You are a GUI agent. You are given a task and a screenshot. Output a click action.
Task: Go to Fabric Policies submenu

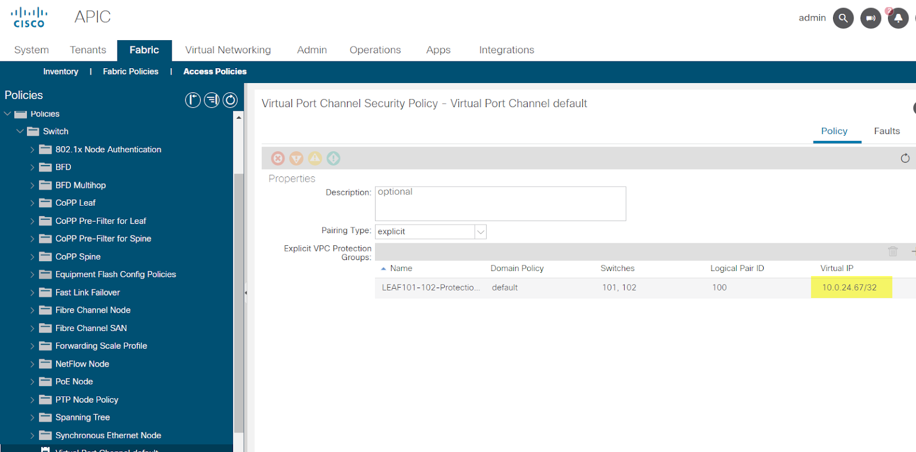[131, 72]
